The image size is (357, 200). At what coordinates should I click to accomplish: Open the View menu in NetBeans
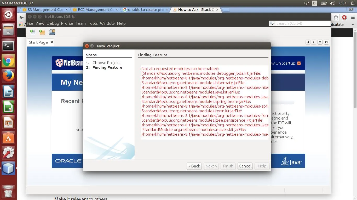point(40,23)
